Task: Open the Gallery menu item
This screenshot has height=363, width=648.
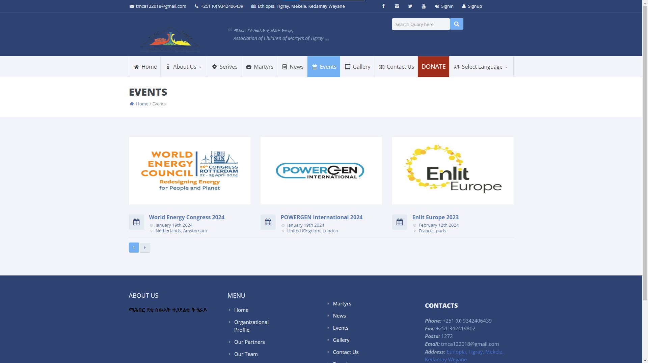Action: 357,67
